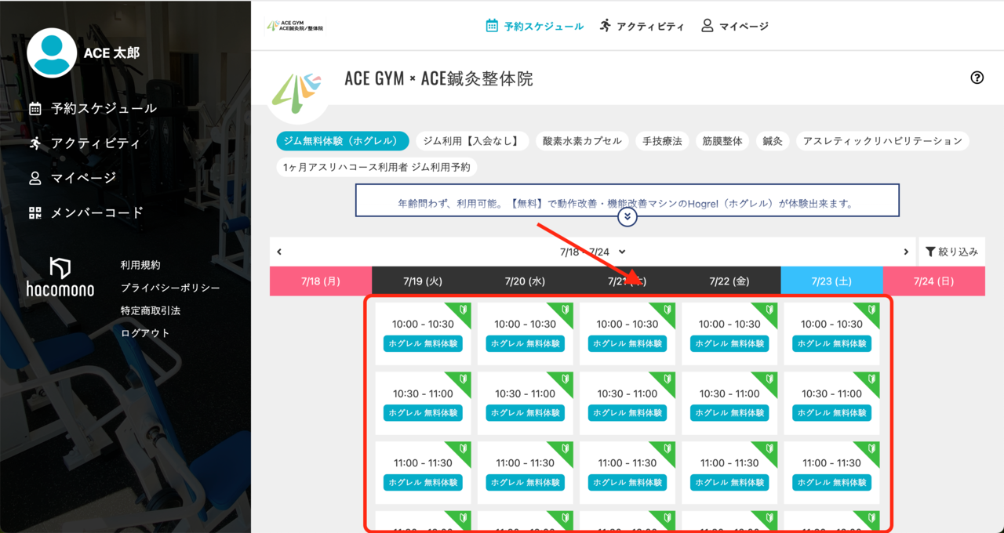The width and height of the screenshot is (1004, 533).
Task: Select 酸素水素カプセル category
Action: [x=582, y=141]
